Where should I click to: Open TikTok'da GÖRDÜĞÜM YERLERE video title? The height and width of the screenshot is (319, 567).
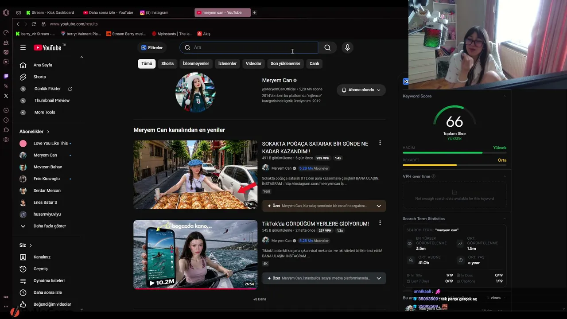(315, 224)
